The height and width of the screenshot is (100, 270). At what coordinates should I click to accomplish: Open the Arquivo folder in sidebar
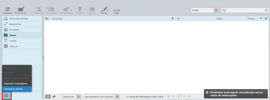pyautogui.click(x=22, y=46)
